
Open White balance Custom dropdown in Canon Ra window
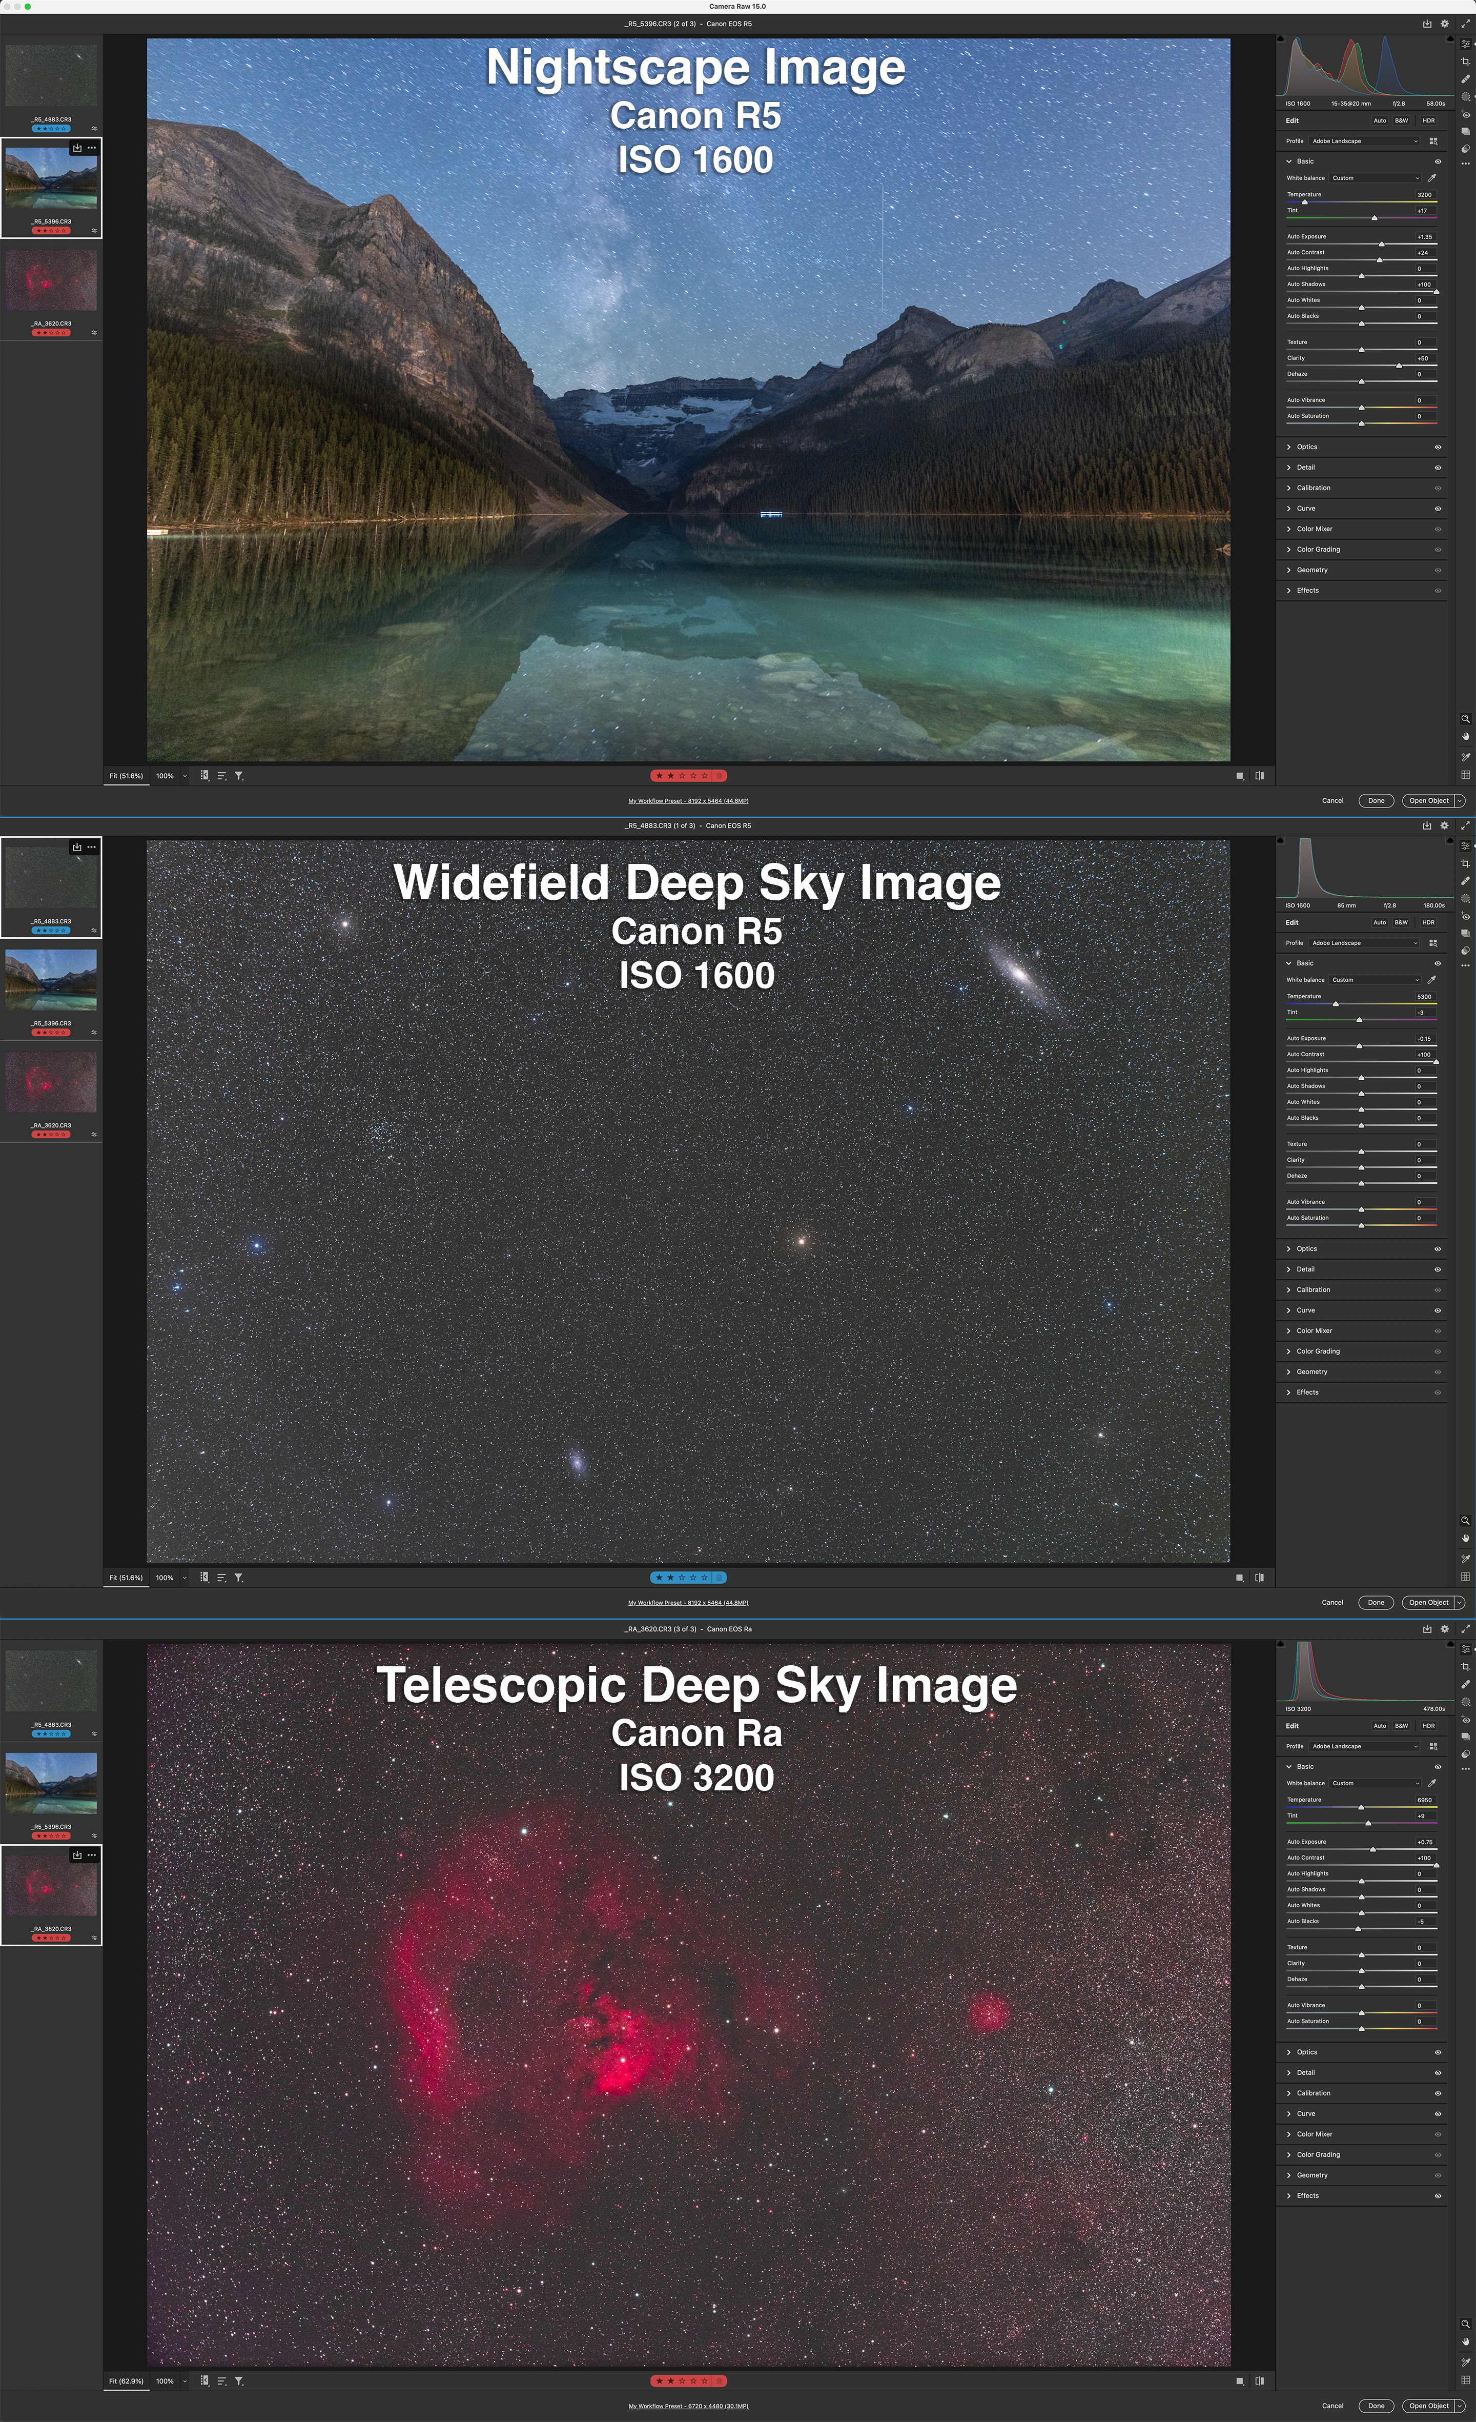point(1376,1783)
